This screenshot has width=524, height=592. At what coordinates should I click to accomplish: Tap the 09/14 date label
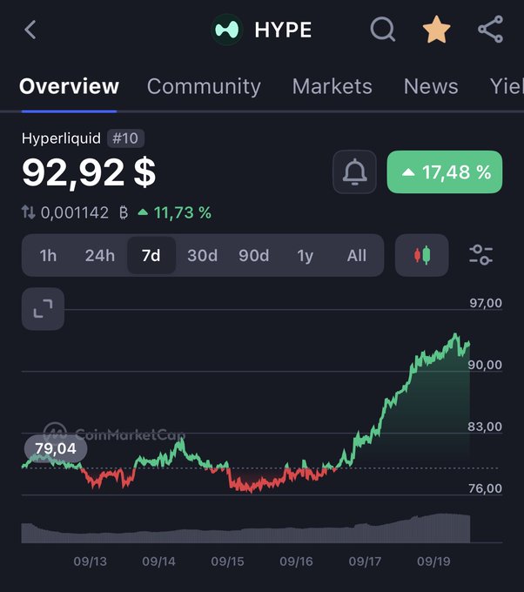[159, 562]
